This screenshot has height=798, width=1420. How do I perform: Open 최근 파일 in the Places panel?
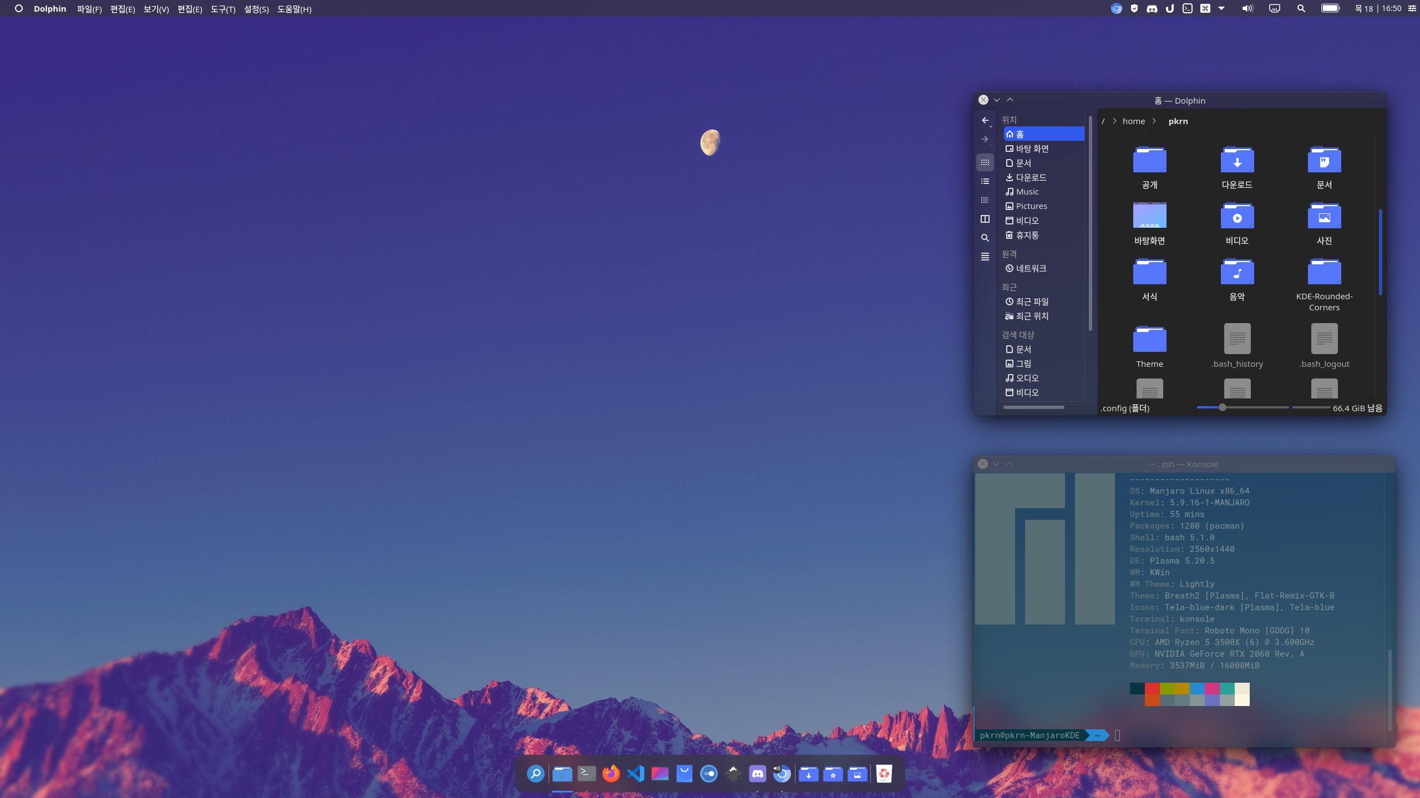pyautogui.click(x=1043, y=301)
